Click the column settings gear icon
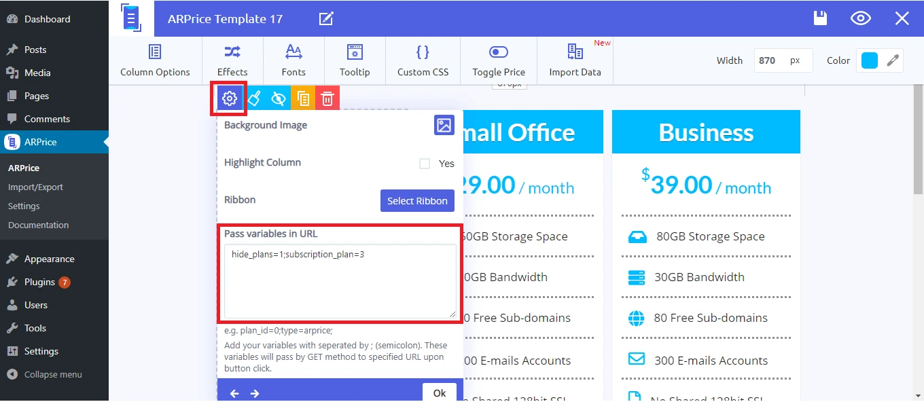 click(230, 98)
